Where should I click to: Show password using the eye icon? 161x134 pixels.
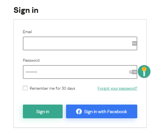click(x=131, y=72)
